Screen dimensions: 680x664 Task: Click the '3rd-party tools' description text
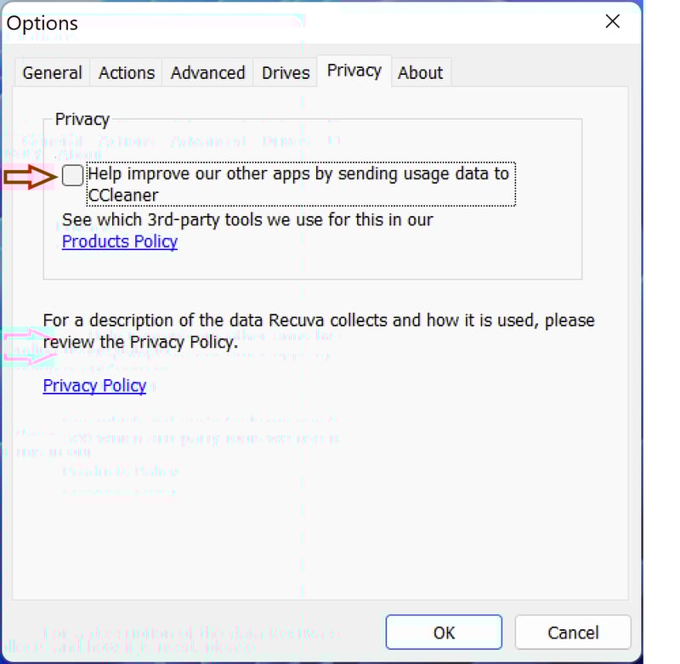click(x=247, y=220)
